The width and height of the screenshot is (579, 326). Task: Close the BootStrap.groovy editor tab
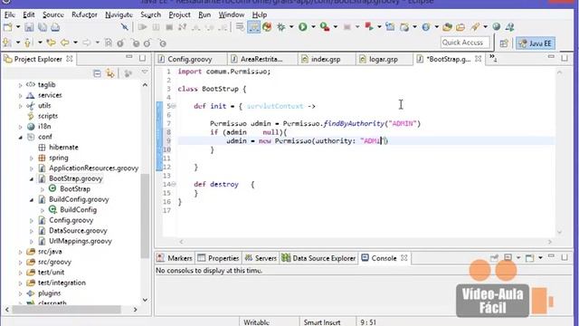[x=479, y=59]
